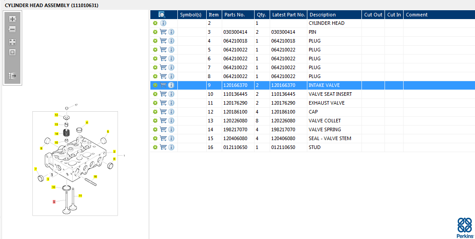The image size is (475, 239).
Task: Sort by the Parts No. column header
Action: coord(238,15)
